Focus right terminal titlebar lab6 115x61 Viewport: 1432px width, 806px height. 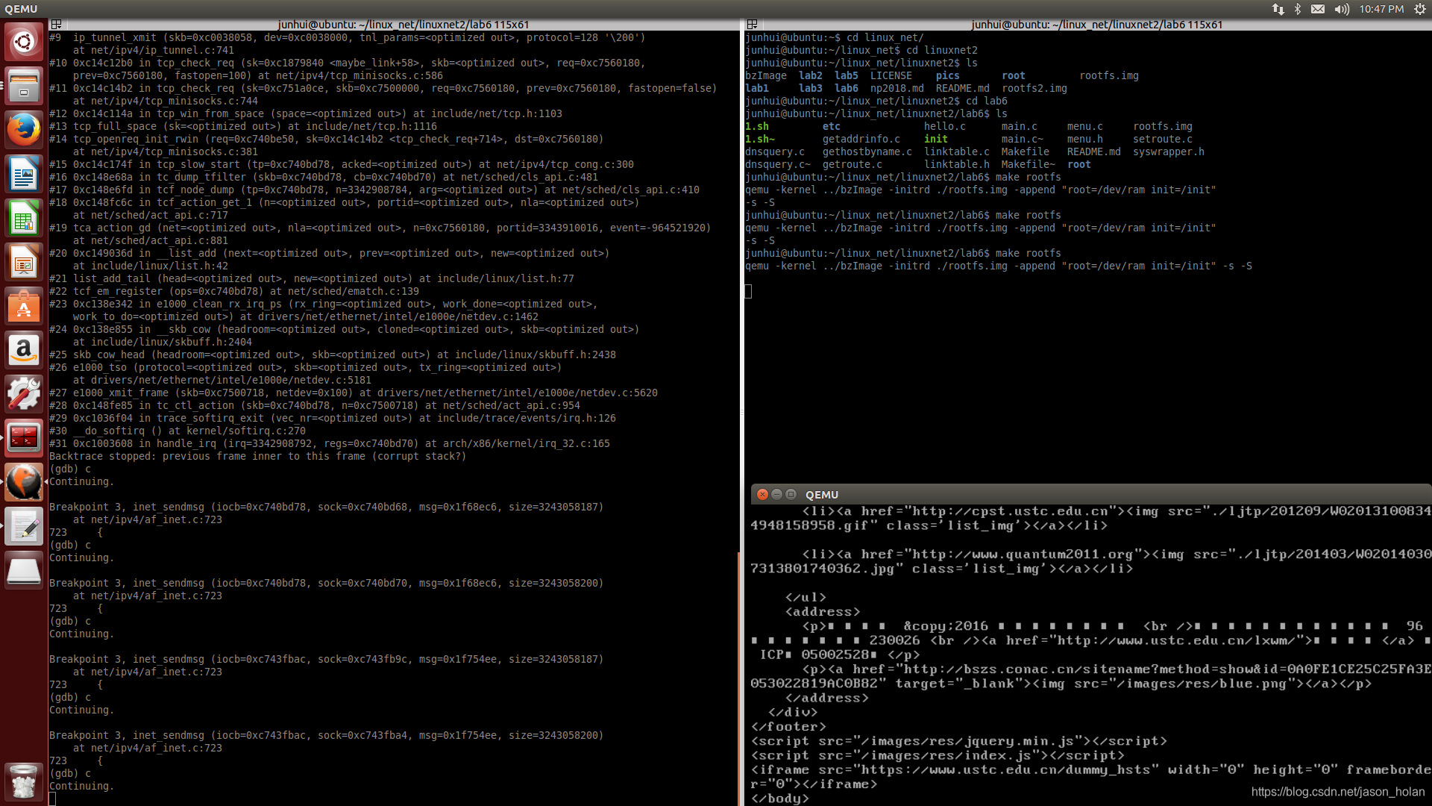point(1096,25)
